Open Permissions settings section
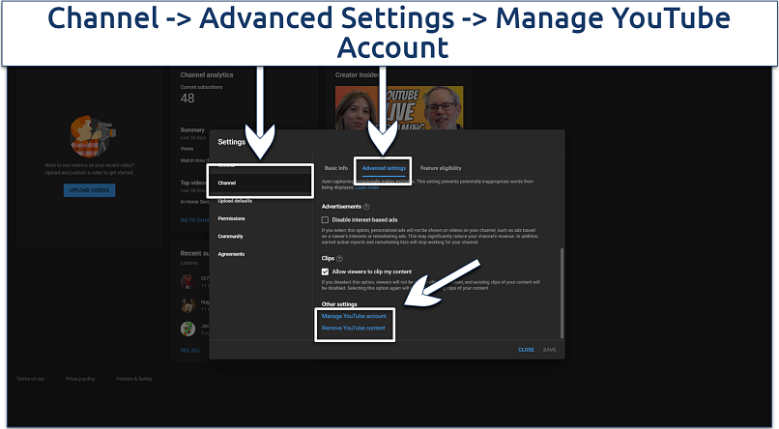Viewport: 779px width, 429px height. pyautogui.click(x=232, y=218)
